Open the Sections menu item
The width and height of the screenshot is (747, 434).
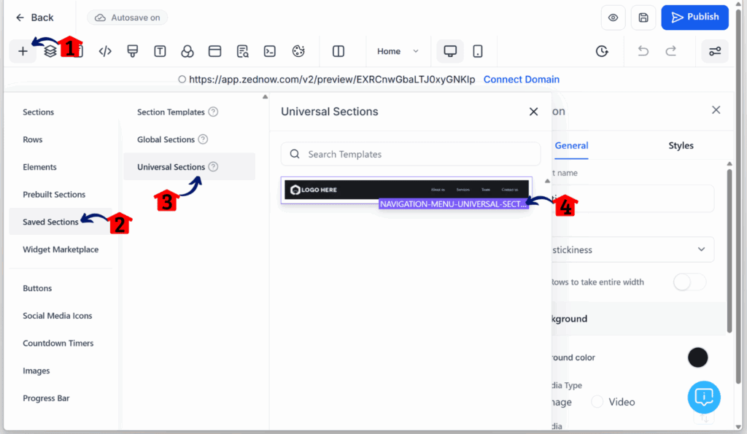click(x=38, y=112)
